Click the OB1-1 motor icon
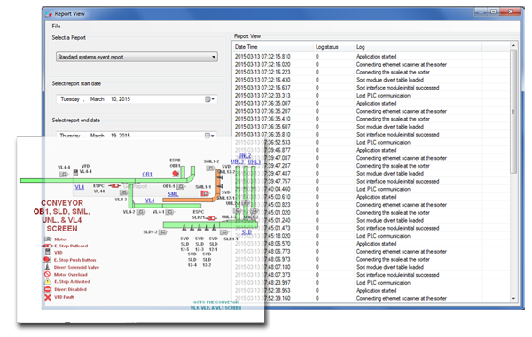This screenshot has height=337, width=532. point(181,186)
